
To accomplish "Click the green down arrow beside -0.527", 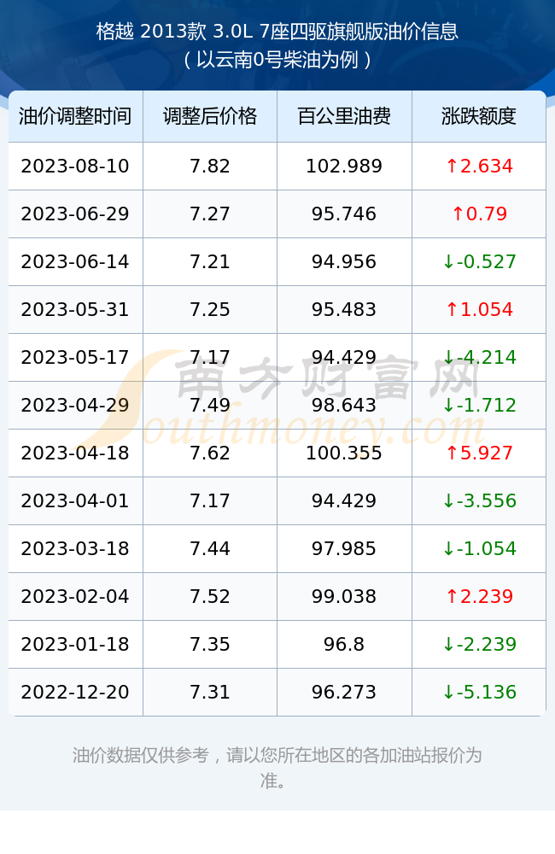I will pyautogui.click(x=448, y=262).
